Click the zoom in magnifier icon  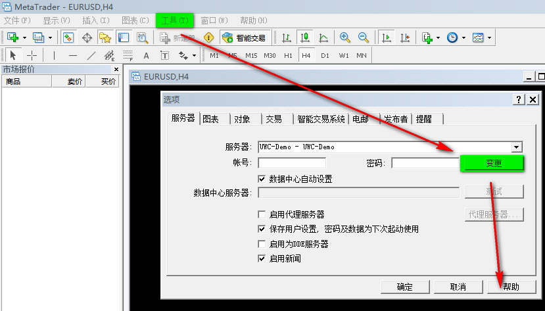[344, 37]
